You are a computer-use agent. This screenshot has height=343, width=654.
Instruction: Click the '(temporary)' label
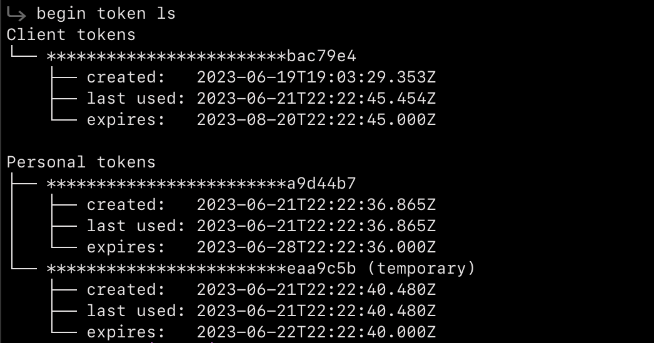[x=421, y=269]
